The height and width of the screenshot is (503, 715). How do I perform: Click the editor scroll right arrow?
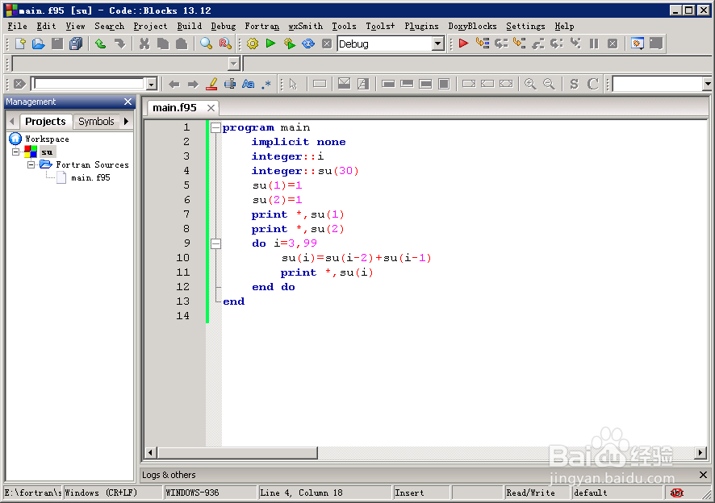pos(700,453)
